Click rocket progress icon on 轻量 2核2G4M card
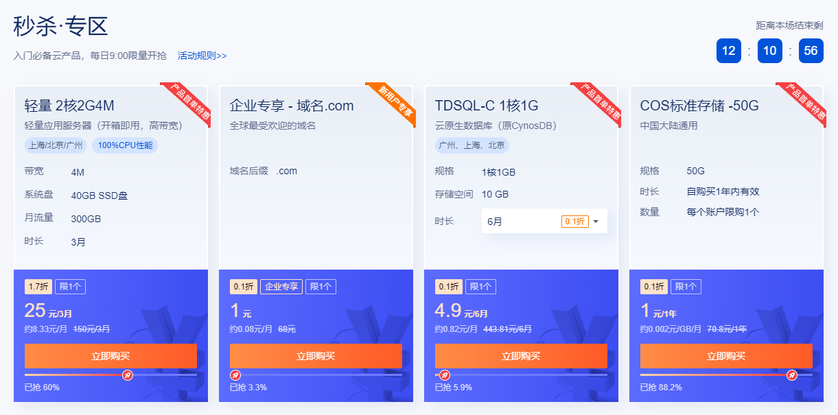This screenshot has width=838, height=415. click(x=128, y=375)
